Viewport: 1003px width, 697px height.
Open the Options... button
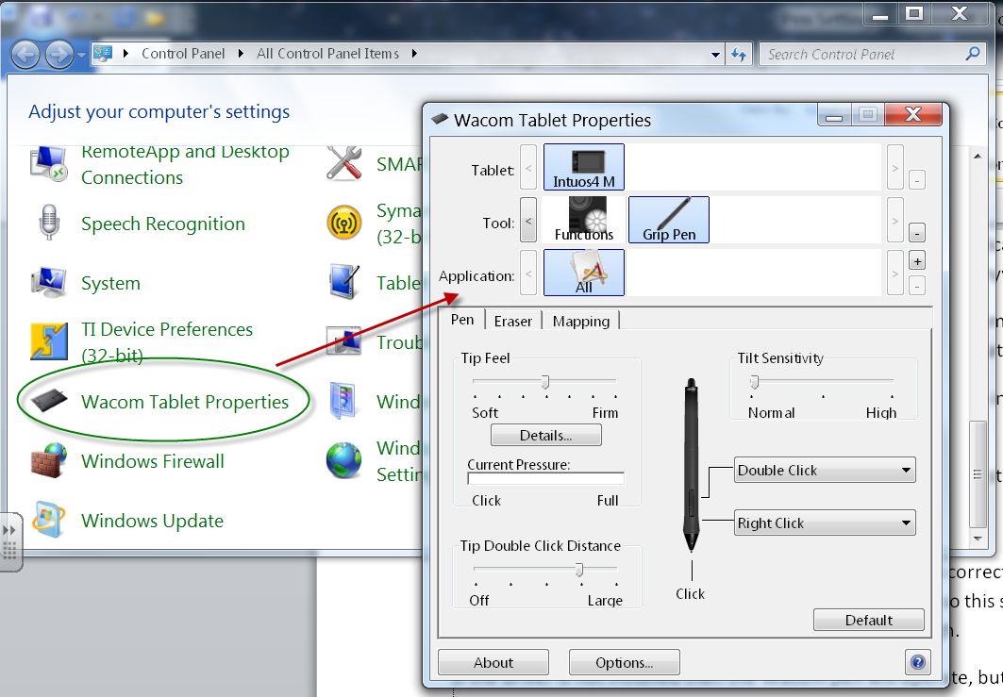624,662
